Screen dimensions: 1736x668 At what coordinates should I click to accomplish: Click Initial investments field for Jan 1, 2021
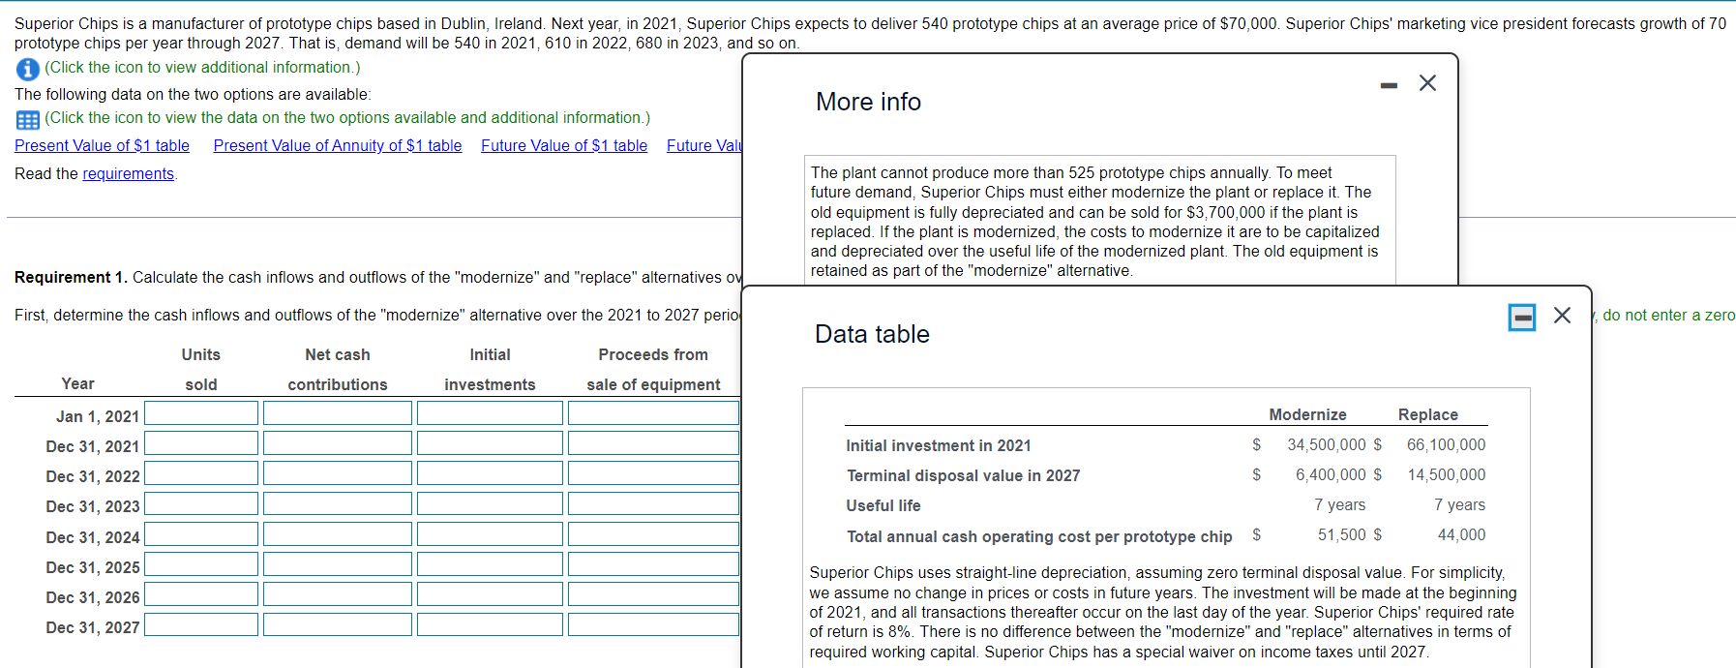(x=490, y=413)
